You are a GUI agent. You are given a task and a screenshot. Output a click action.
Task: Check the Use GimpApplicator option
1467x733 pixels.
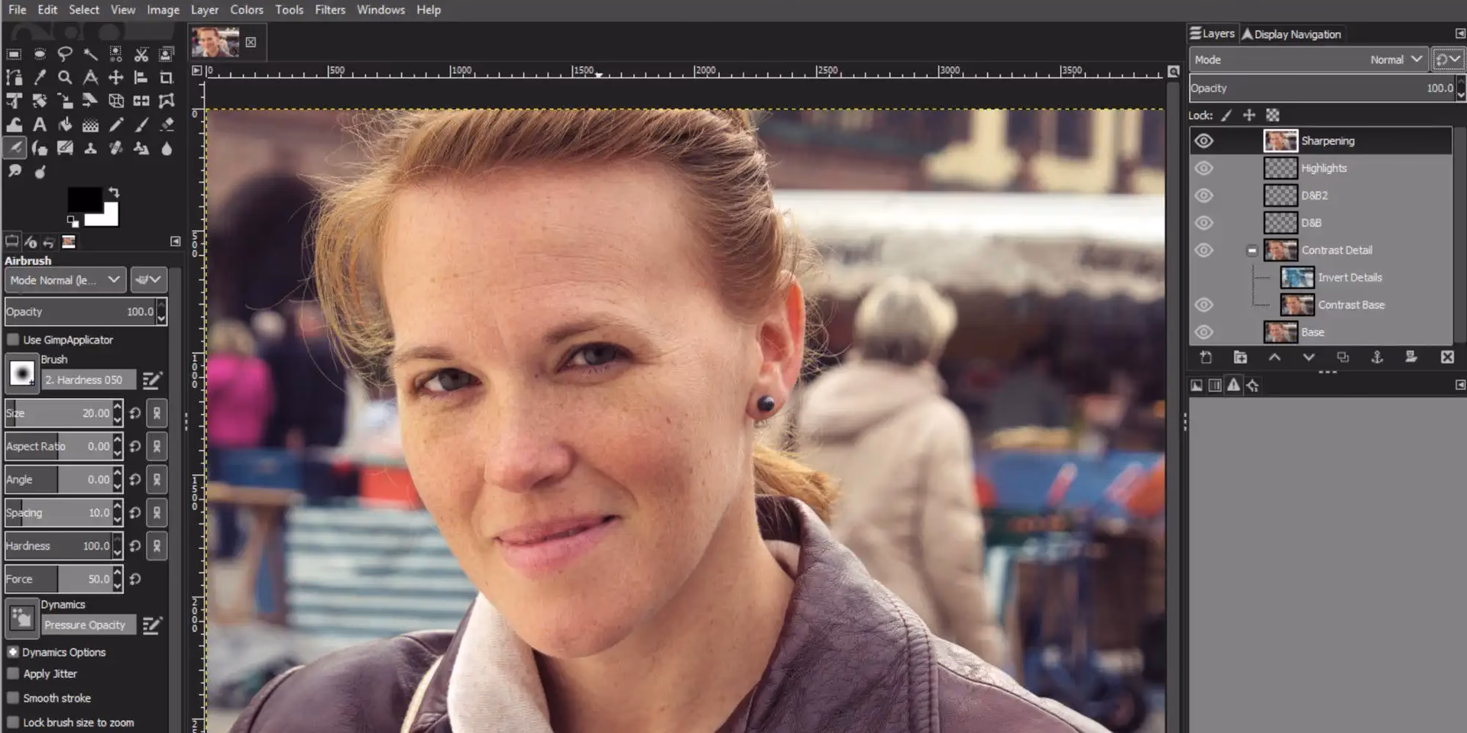13,340
